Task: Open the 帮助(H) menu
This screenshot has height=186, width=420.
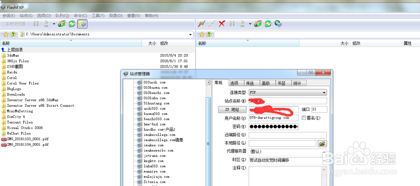Action: point(152,16)
